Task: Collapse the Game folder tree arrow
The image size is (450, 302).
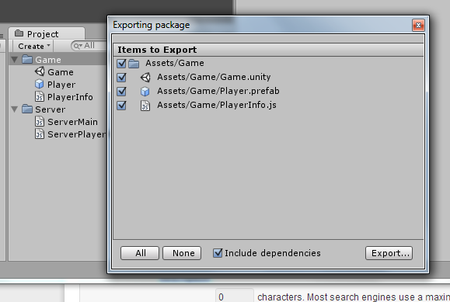Action: (14, 60)
